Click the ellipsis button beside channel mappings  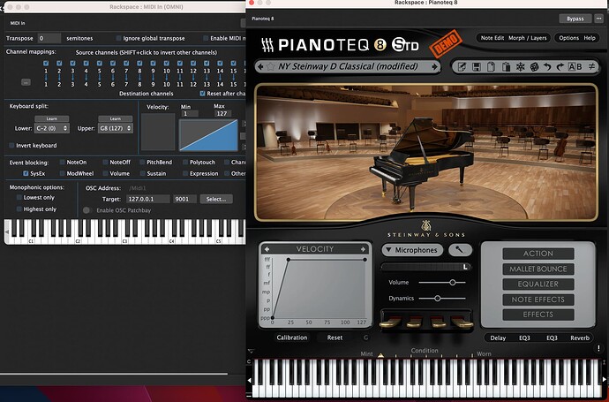(x=26, y=82)
